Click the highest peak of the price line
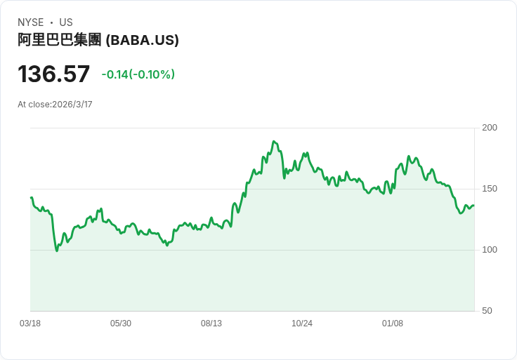Screen dimensions: 517x360 273,142
